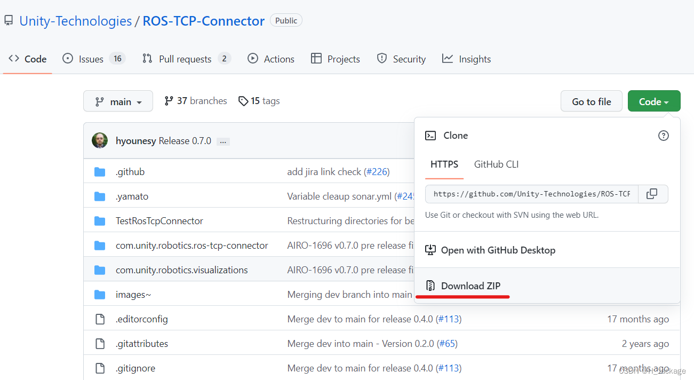Open the add jira link check commit

[324, 172]
